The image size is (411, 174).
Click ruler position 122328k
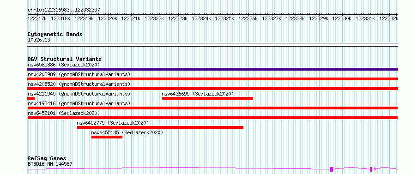click(x=296, y=18)
